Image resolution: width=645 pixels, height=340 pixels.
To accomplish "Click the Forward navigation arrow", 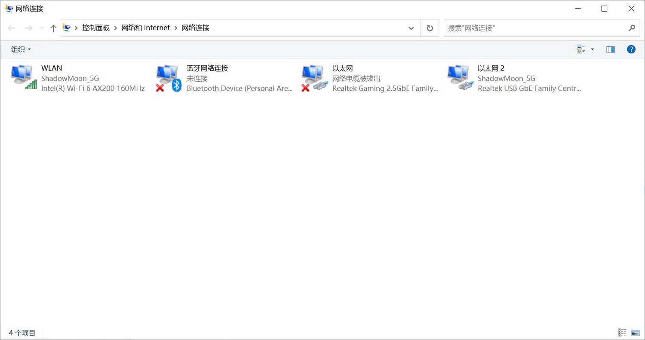I will (x=28, y=28).
